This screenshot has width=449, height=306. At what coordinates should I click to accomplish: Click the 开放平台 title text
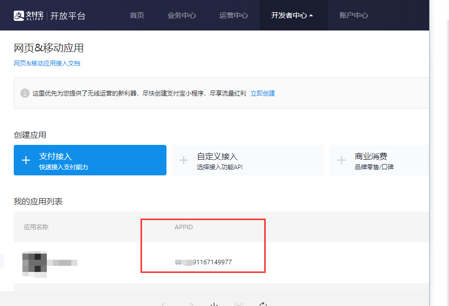68,16
